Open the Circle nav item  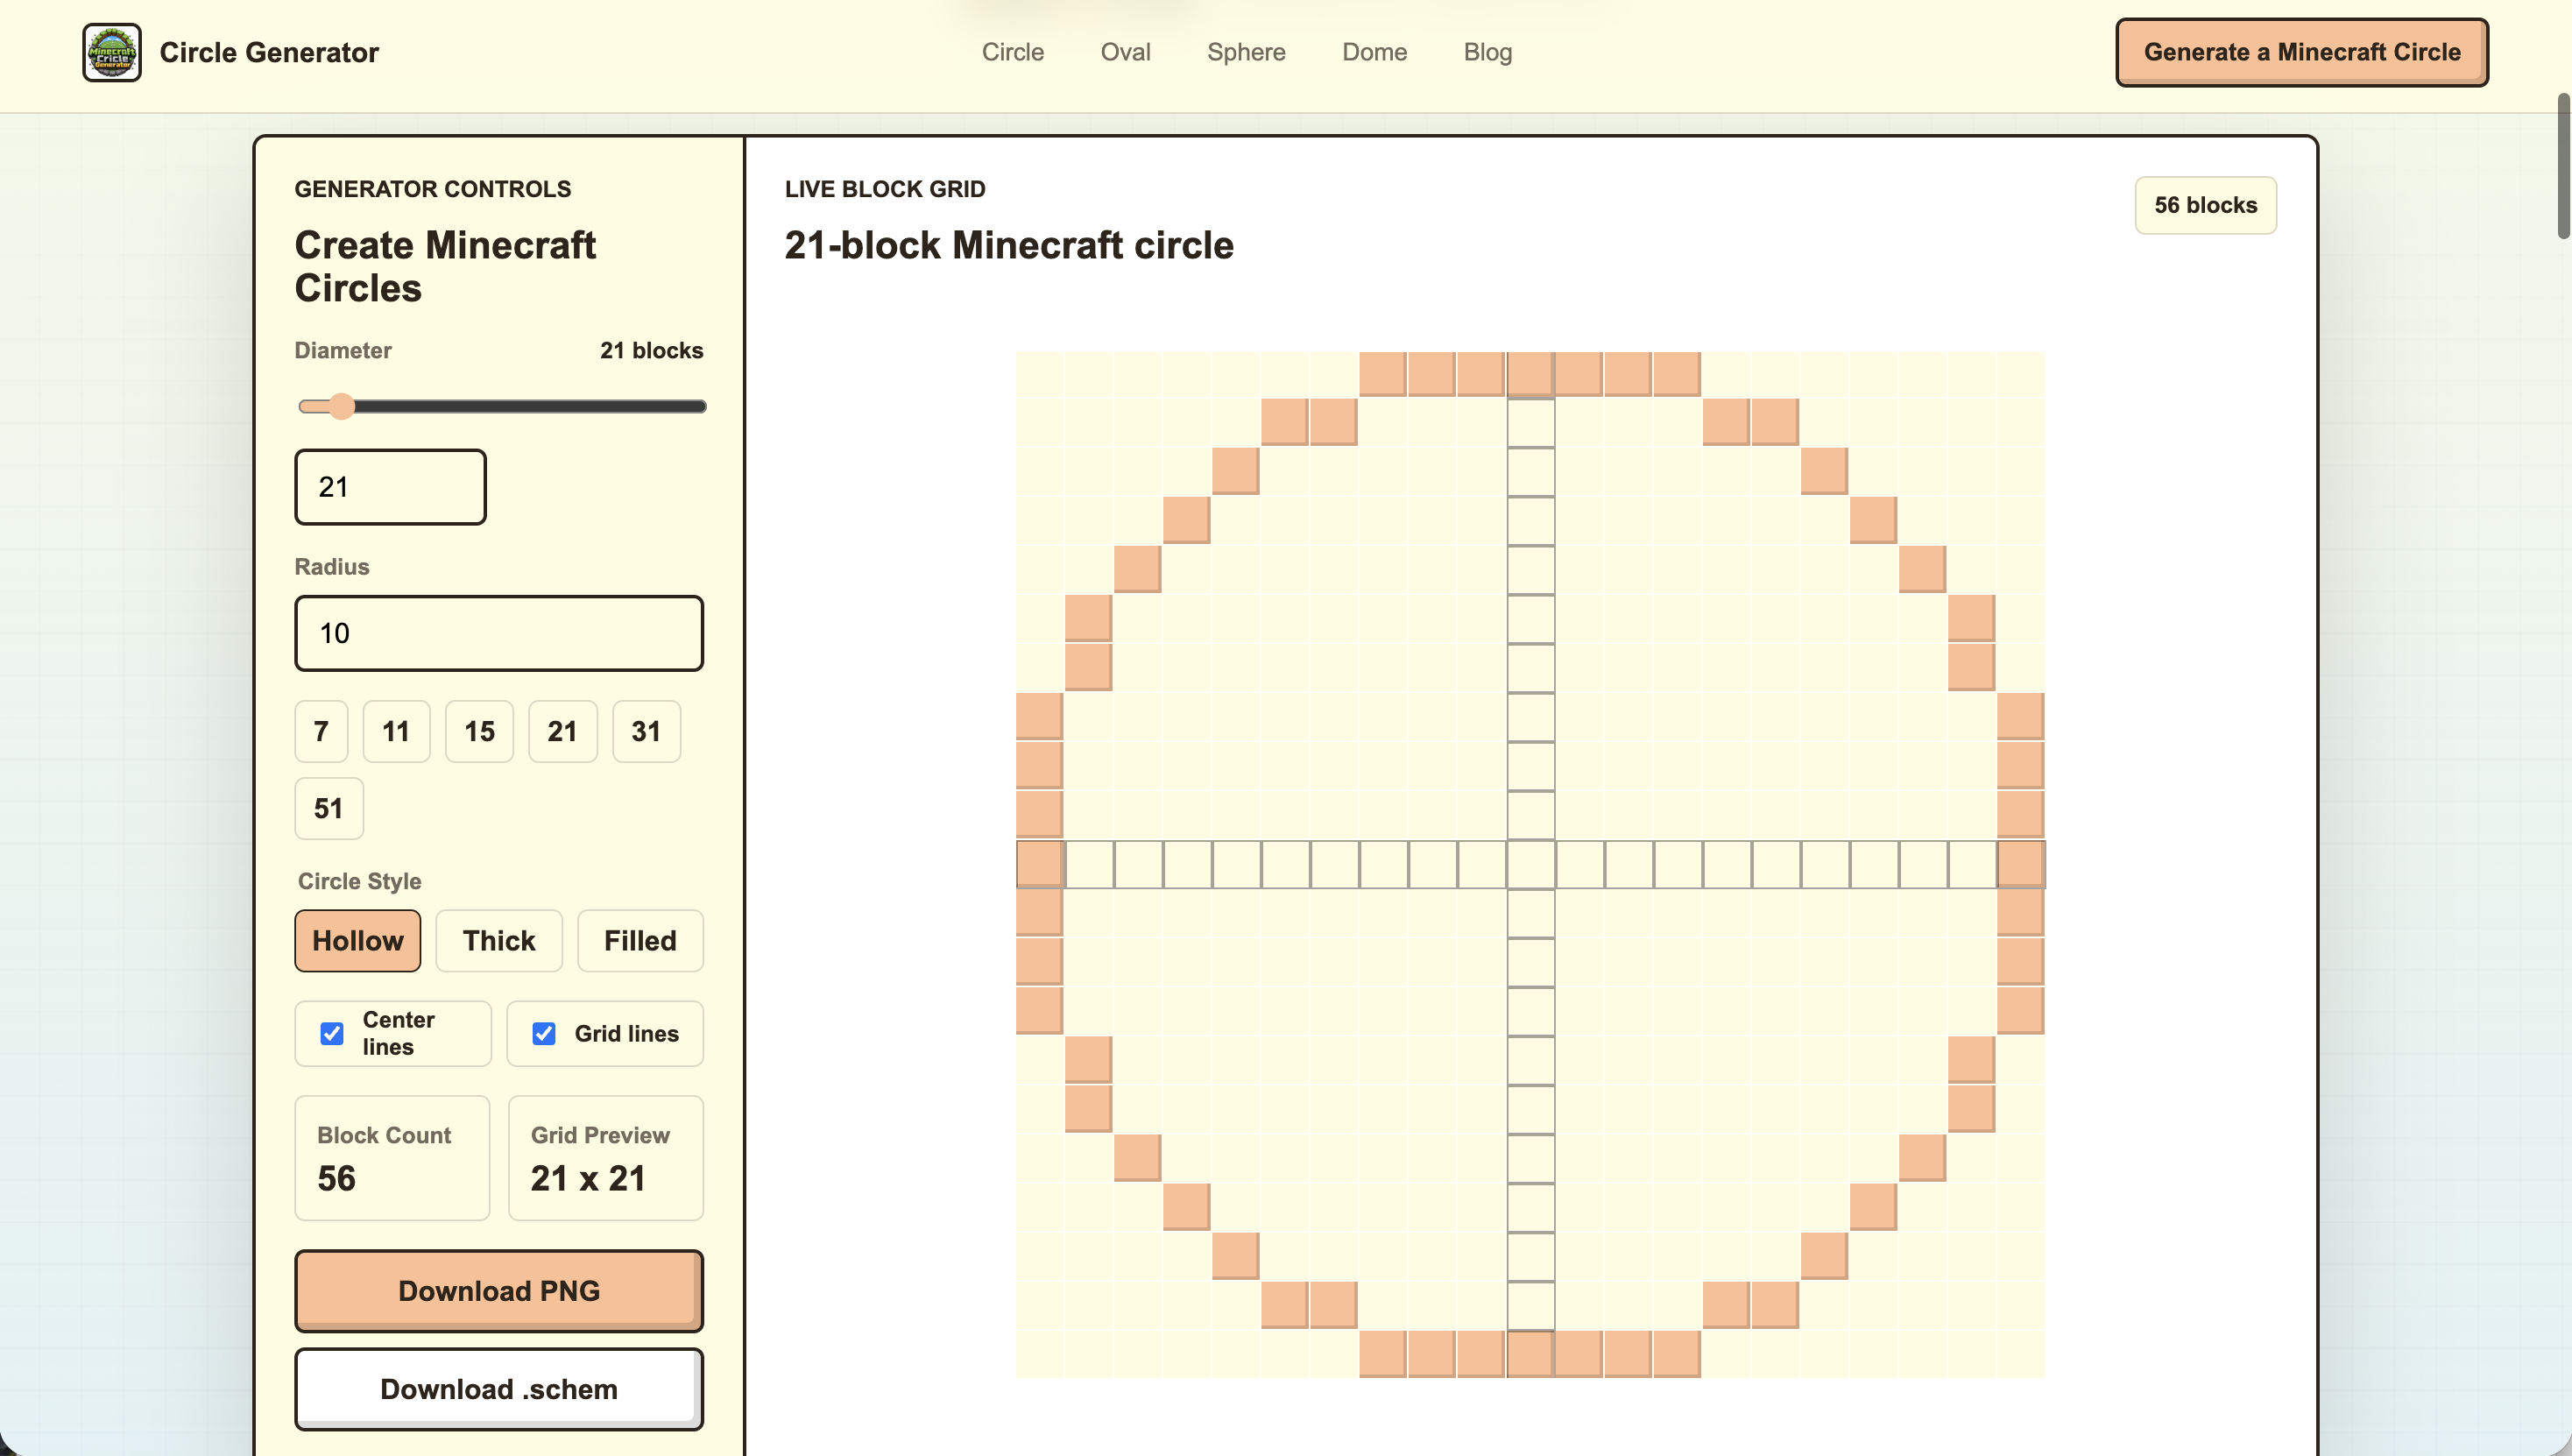1012,52
